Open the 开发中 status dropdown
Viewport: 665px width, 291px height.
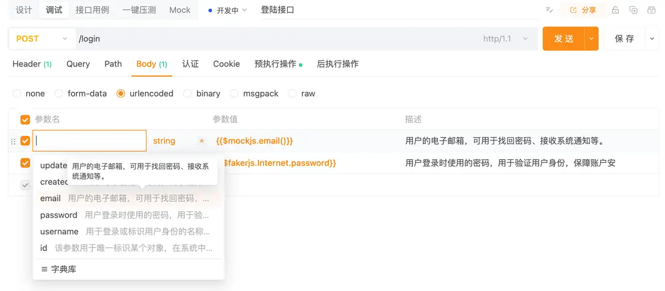point(228,10)
